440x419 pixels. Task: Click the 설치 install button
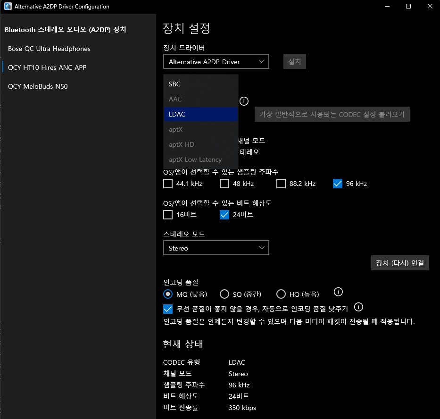(x=294, y=61)
